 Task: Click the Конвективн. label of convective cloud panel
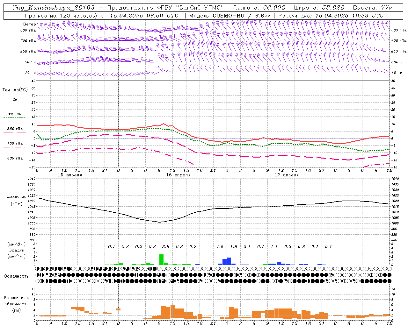16,298
